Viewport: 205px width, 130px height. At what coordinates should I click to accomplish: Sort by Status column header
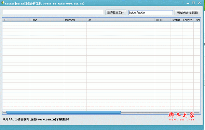coord(176,20)
